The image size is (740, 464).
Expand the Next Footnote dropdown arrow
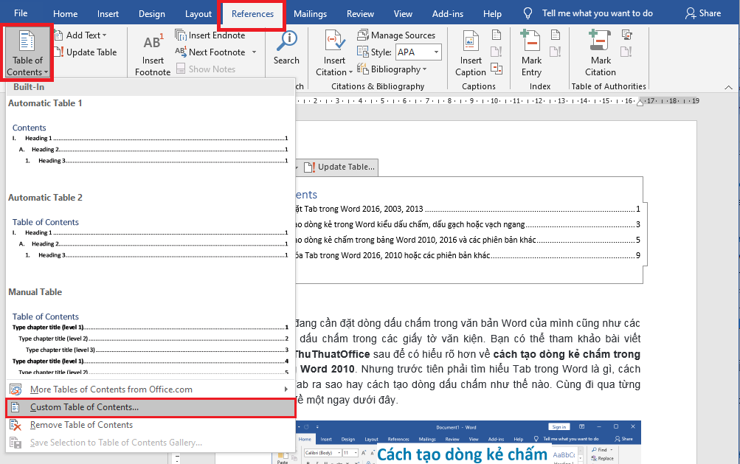(x=254, y=52)
